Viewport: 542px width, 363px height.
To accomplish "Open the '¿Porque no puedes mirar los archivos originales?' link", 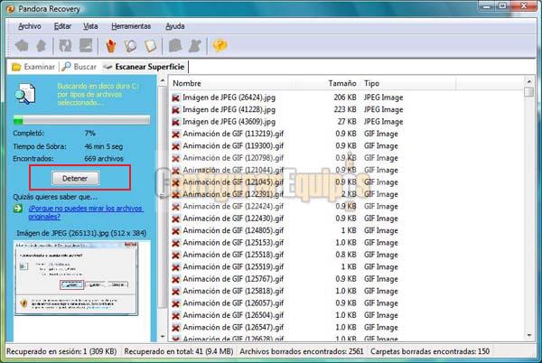I will (86, 212).
